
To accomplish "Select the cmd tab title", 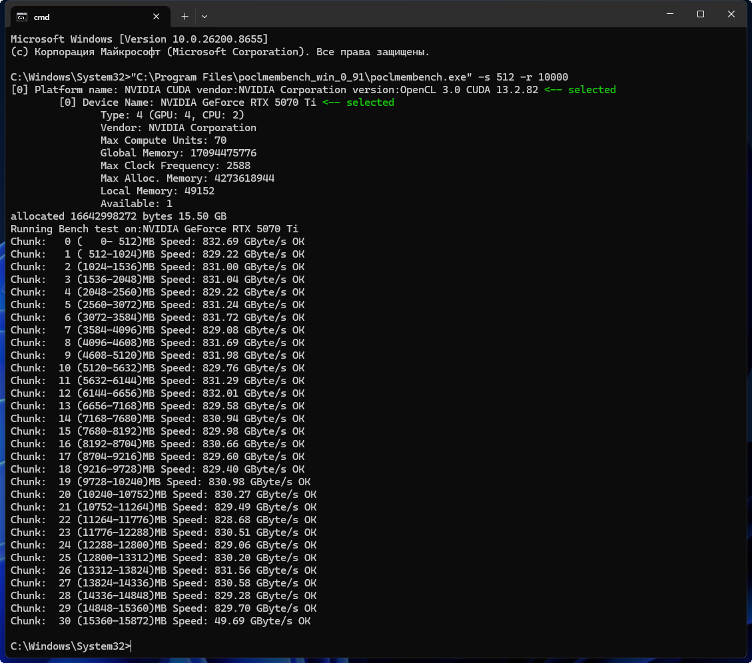I will pos(42,17).
